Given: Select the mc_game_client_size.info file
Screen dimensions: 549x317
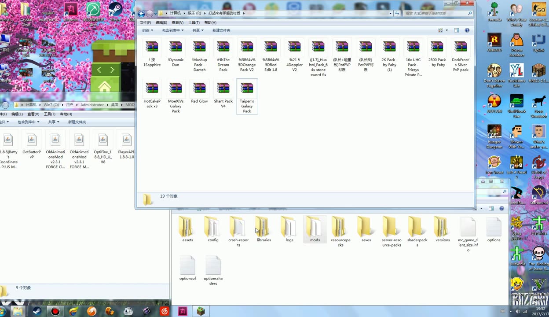Looking at the screenshot, I should 468,235.
